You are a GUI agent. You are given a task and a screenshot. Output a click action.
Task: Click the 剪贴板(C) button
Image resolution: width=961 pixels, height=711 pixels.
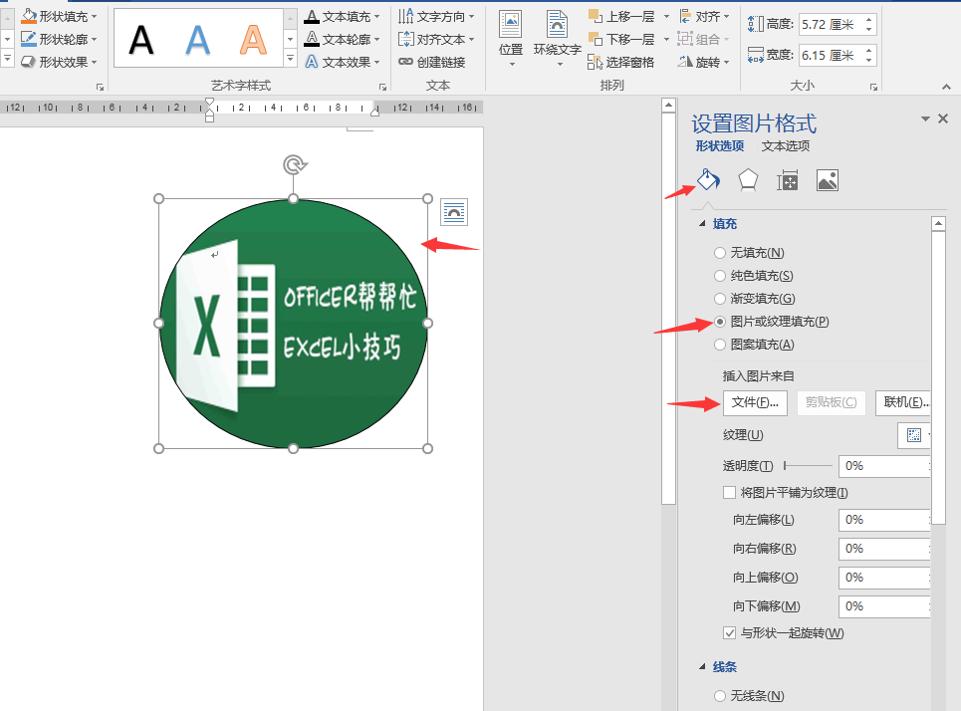pyautogui.click(x=832, y=402)
